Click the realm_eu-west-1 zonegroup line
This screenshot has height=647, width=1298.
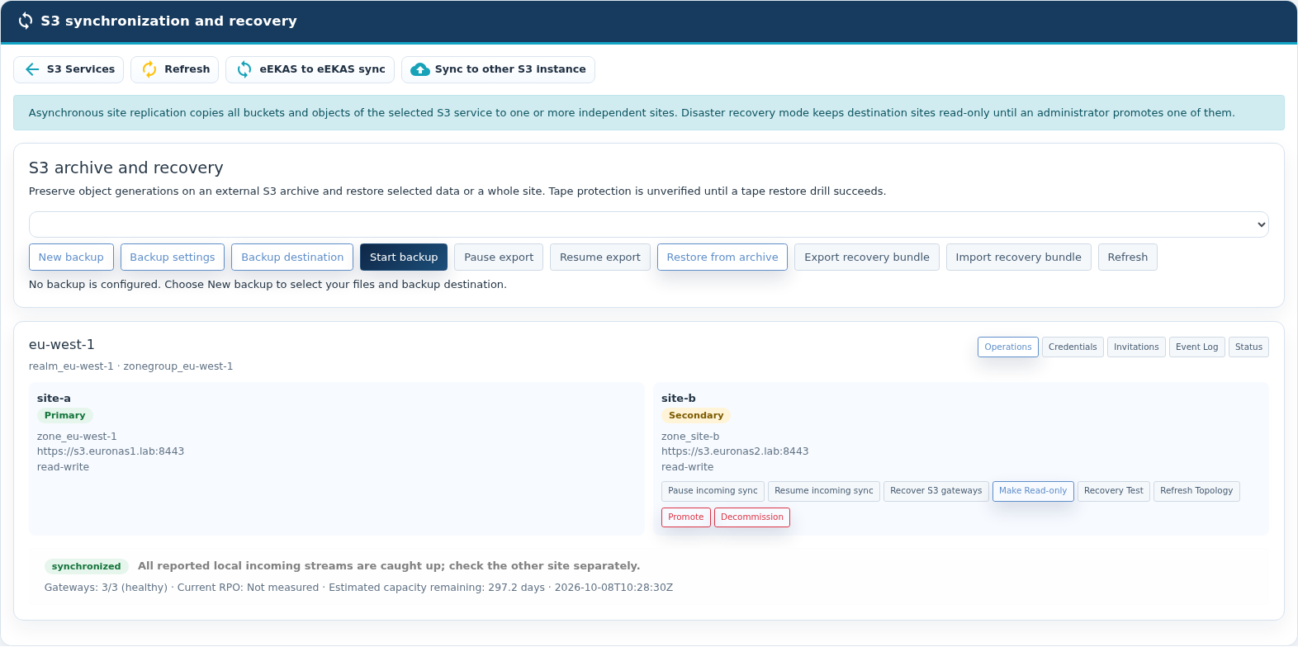(x=131, y=366)
